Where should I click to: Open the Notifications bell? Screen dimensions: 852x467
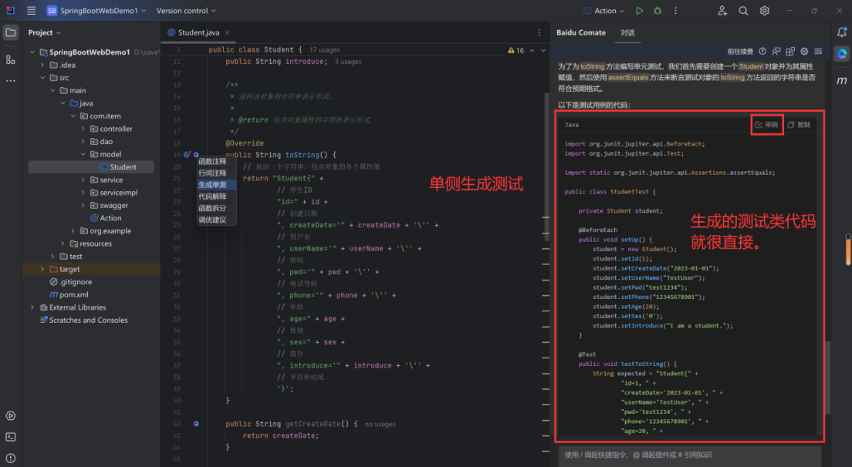pos(842,32)
